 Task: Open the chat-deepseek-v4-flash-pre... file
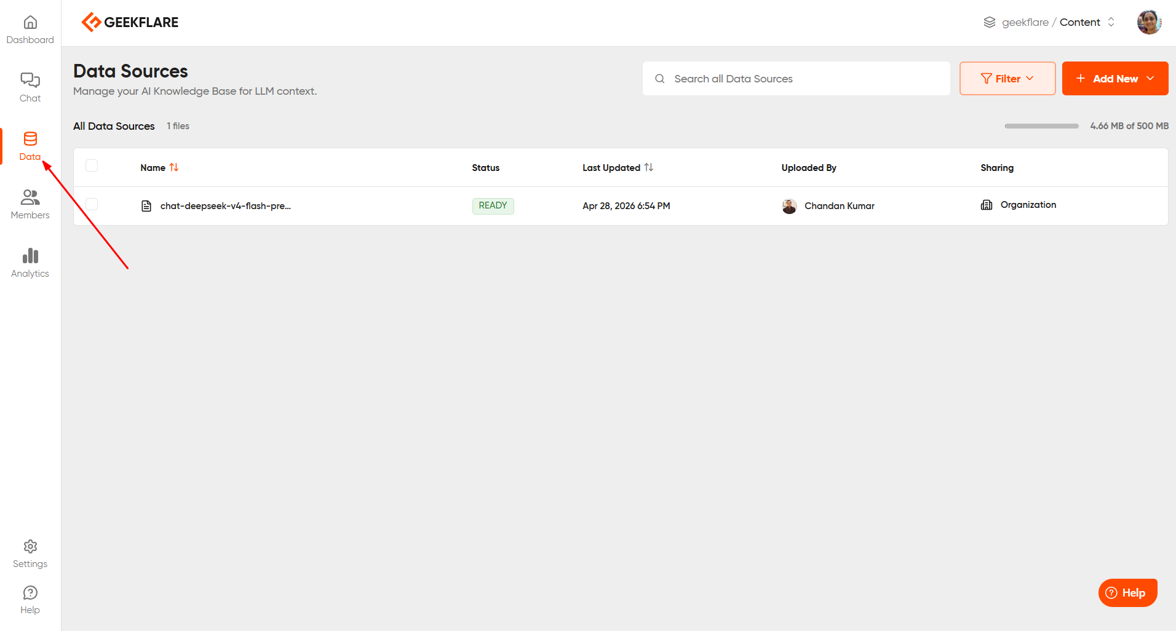click(226, 206)
